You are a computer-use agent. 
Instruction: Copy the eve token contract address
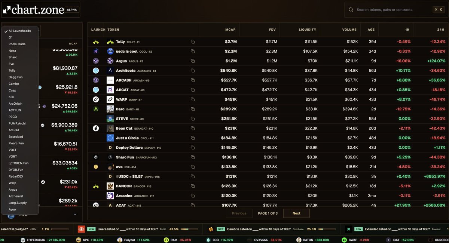coord(193,167)
